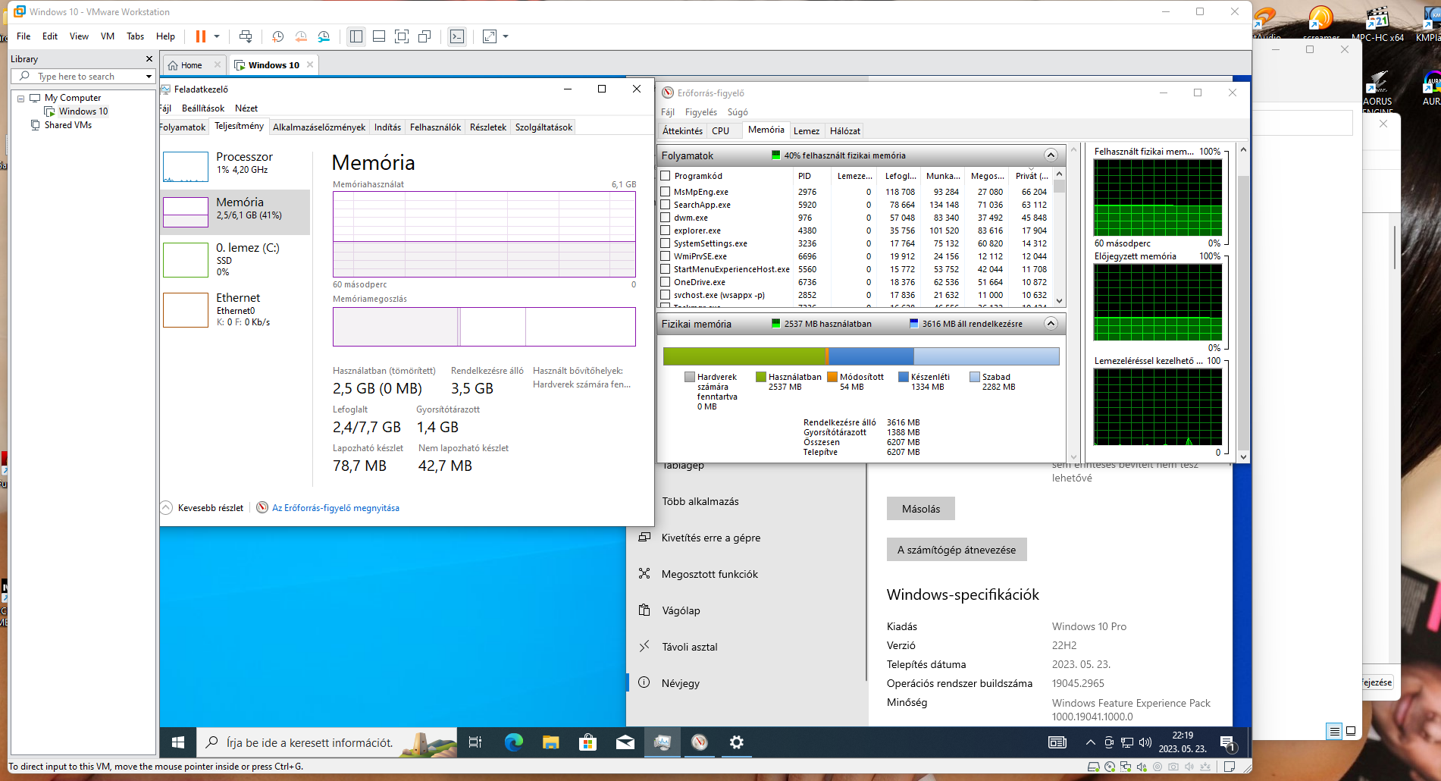Check the OneDrive.exe process checkbox
Viewport: 1441px width, 781px height.
tap(666, 282)
